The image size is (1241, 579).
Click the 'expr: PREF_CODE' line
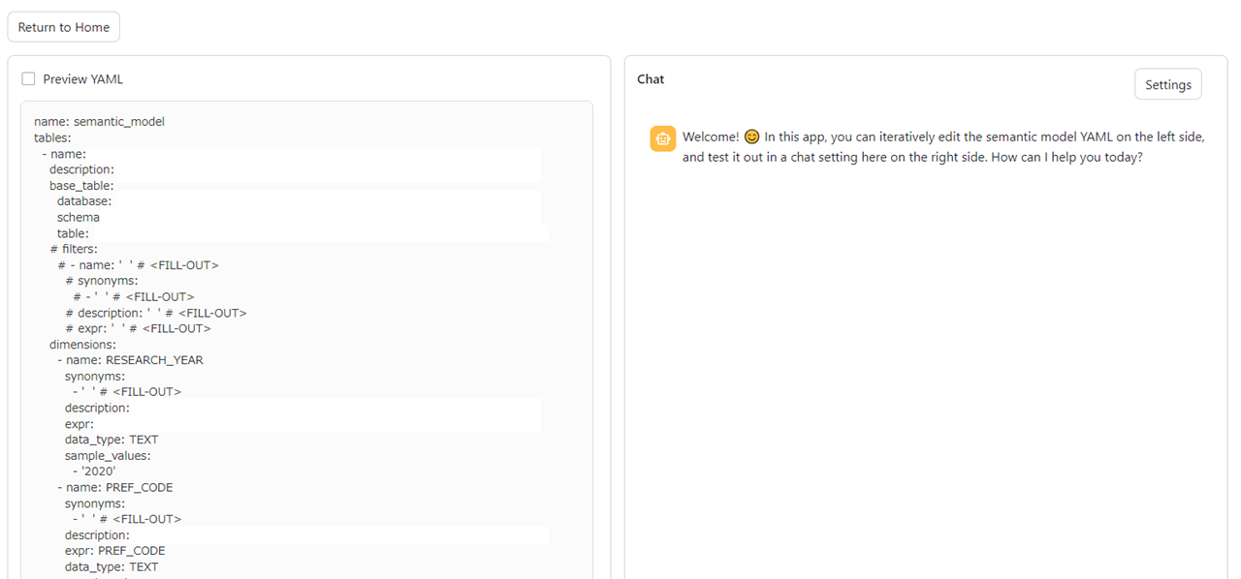point(115,551)
